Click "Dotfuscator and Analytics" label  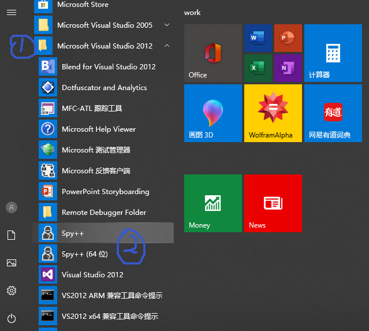point(105,88)
